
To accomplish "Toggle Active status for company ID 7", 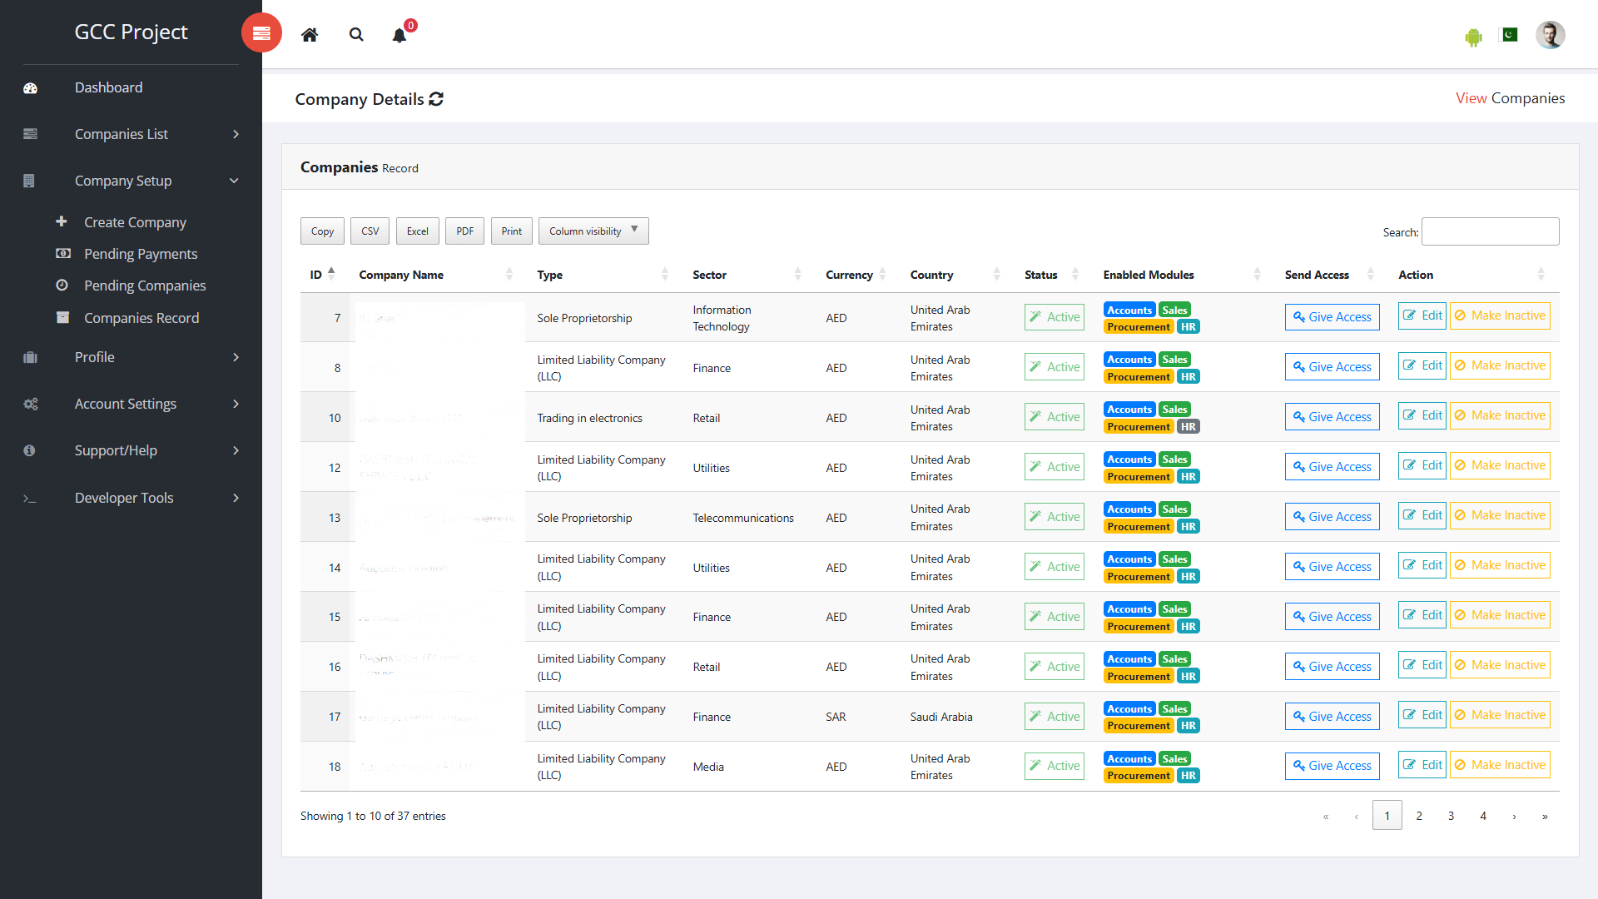I will [x=1055, y=317].
